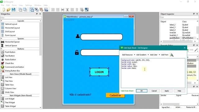Viewport: 199px width, 112px height.
Task: Click the Send to Back toolbar icon
Action: coord(20,10)
